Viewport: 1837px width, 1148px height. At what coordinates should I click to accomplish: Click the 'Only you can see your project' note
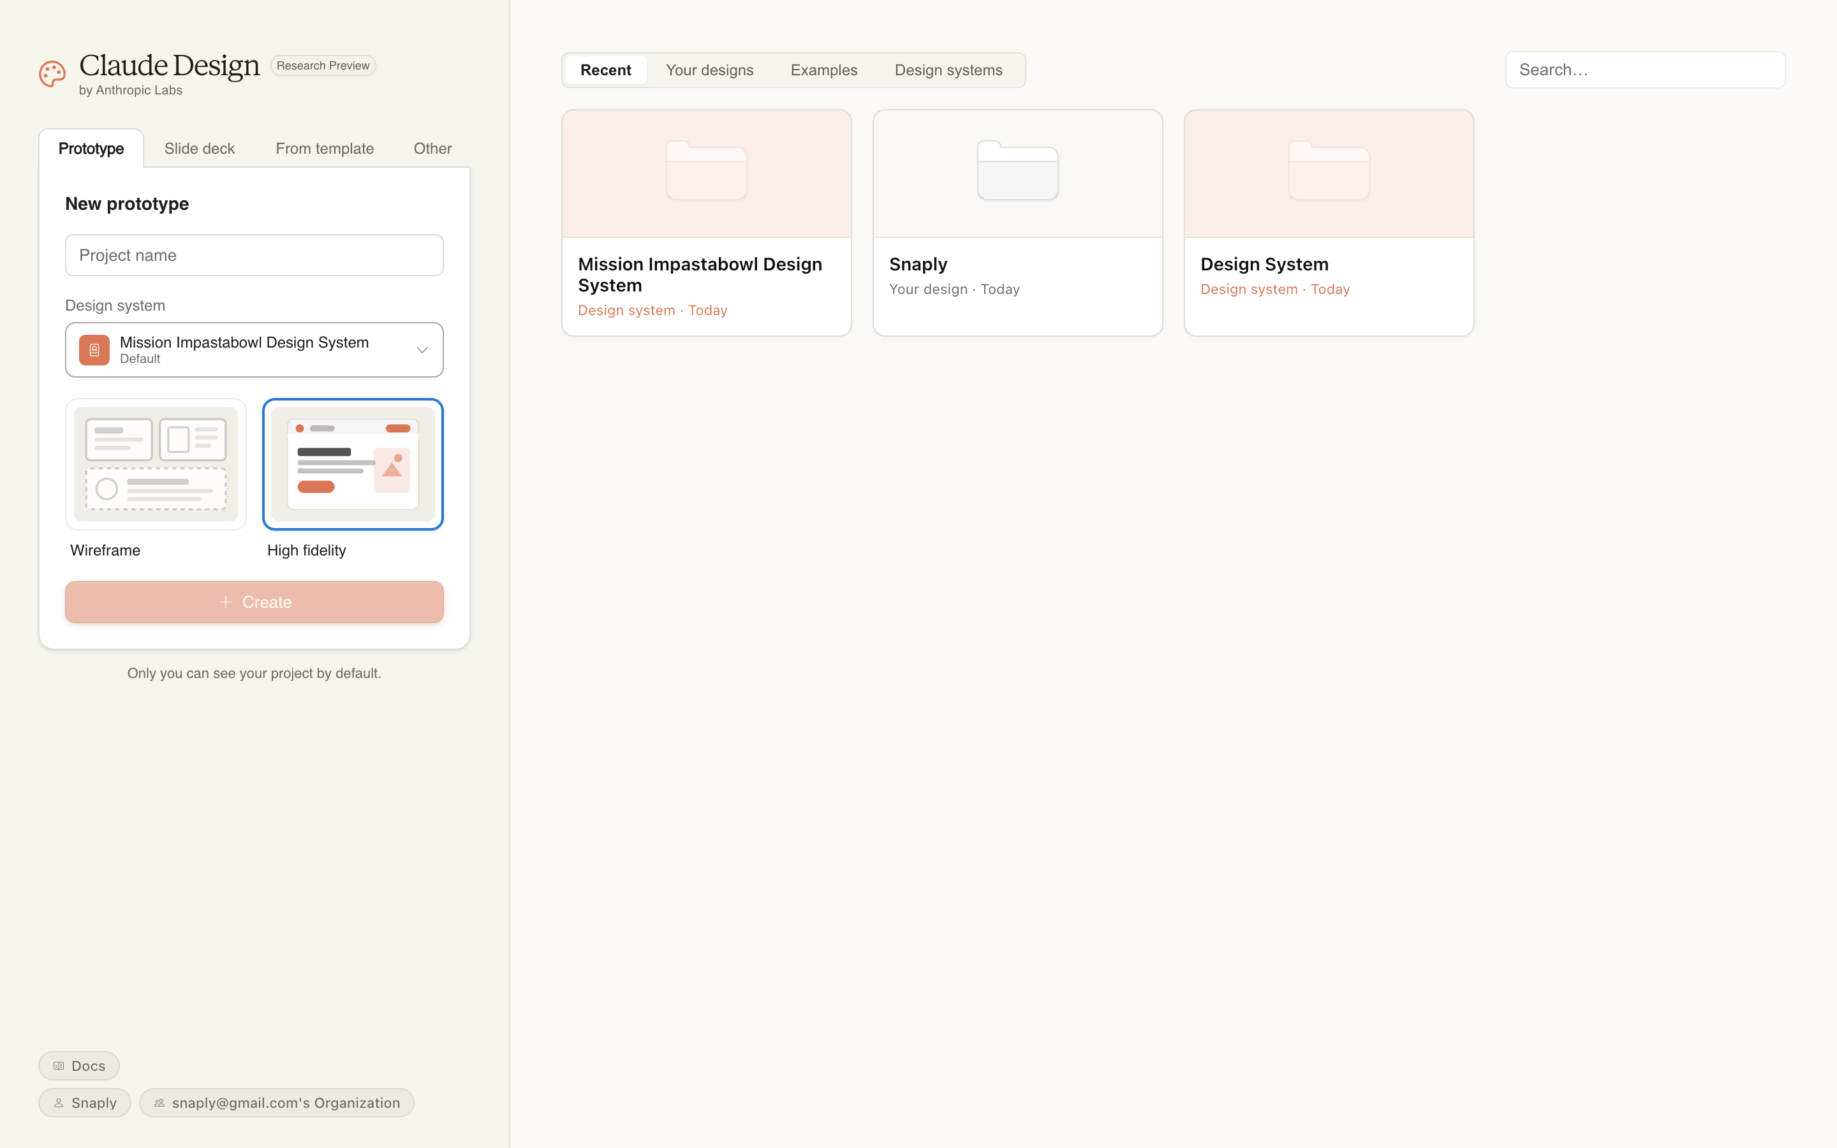pos(255,673)
